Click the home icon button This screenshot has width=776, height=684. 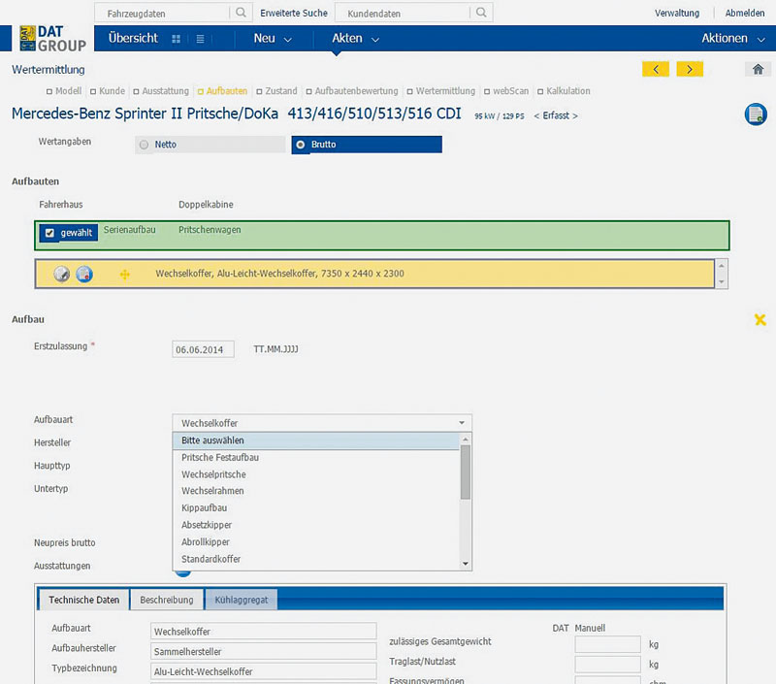coord(758,69)
